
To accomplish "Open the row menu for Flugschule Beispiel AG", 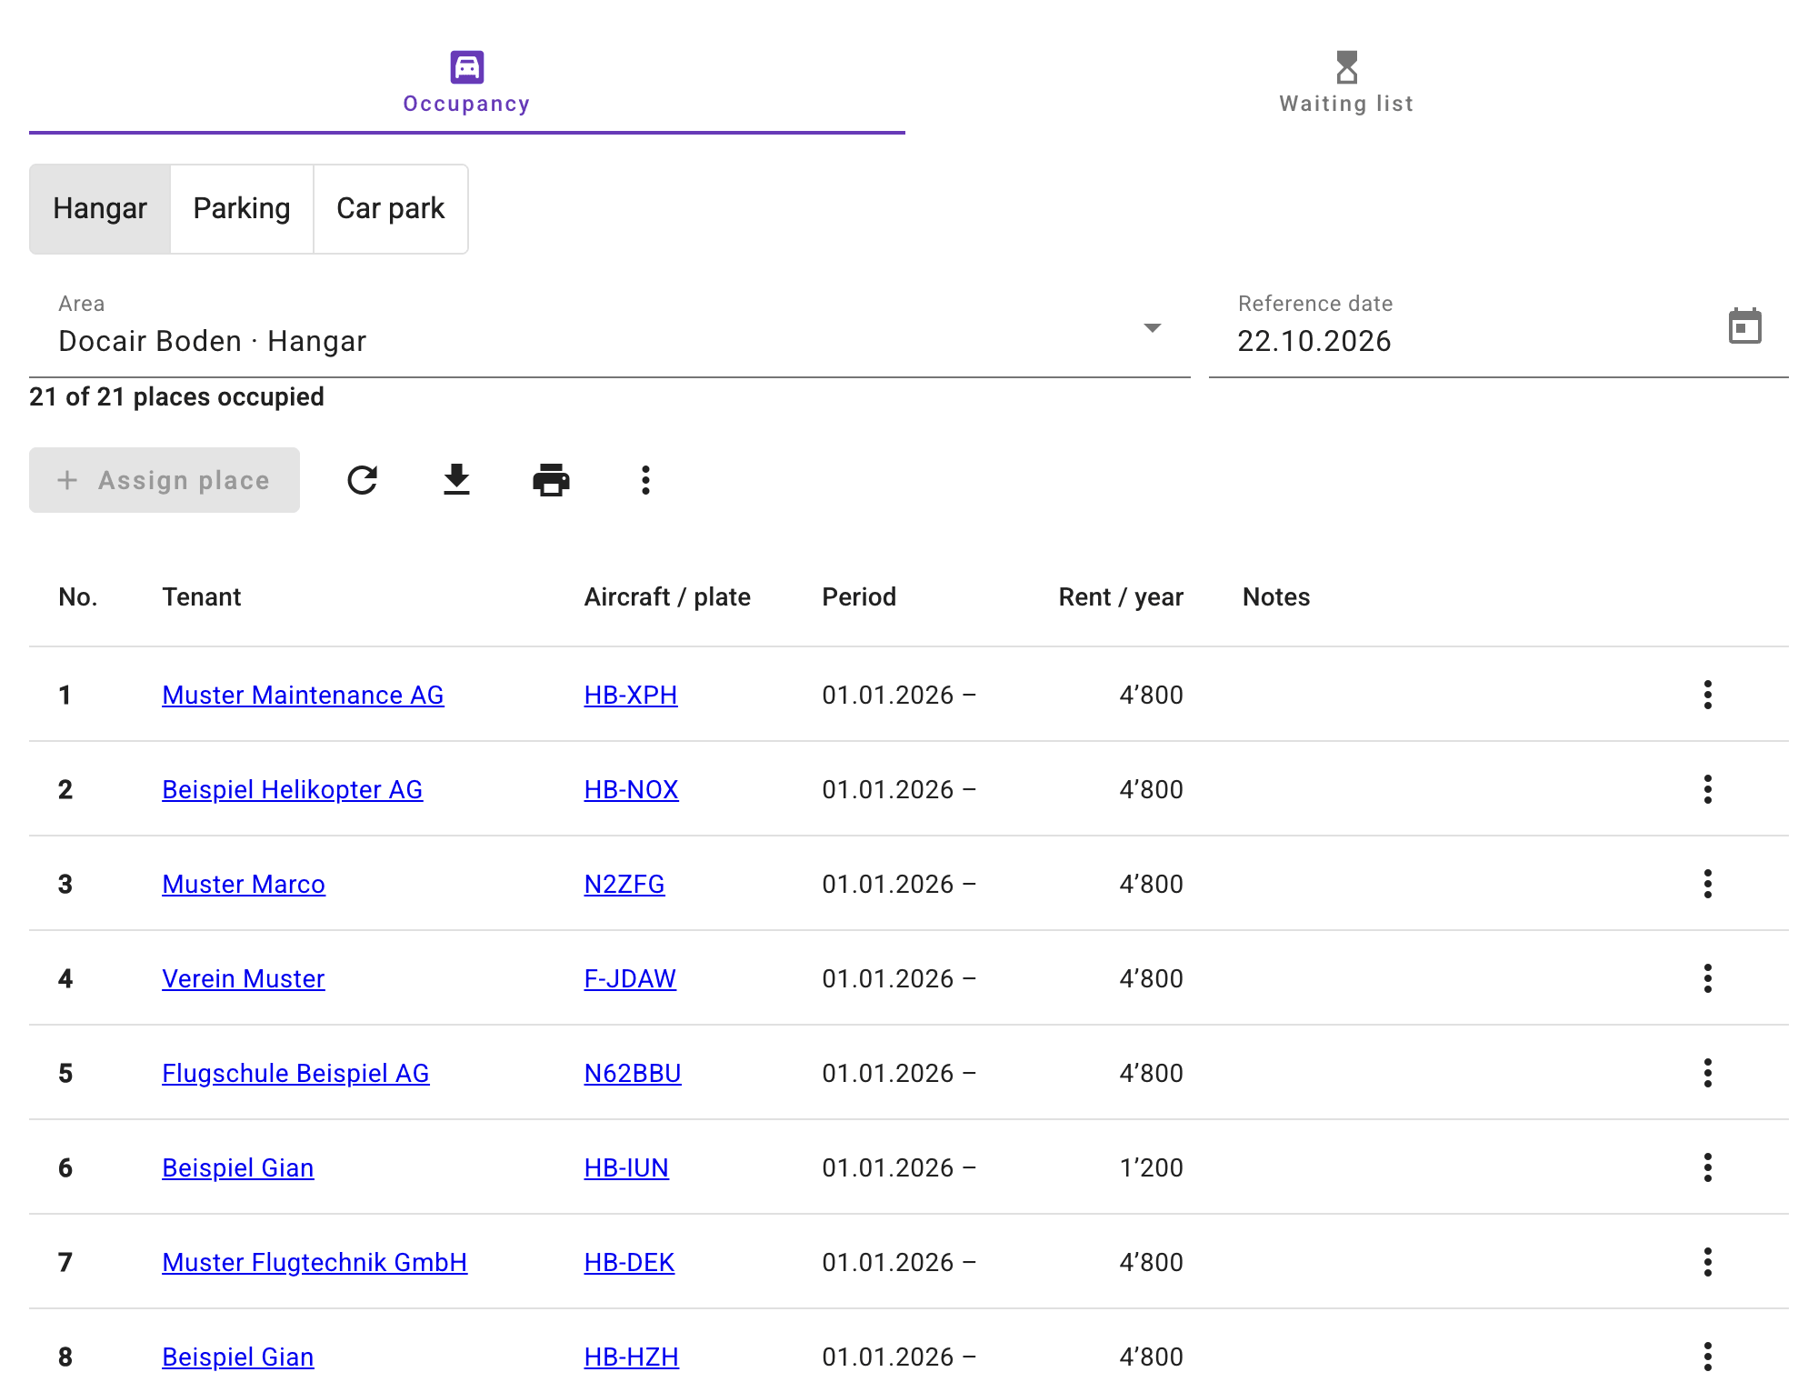I will [1708, 1073].
